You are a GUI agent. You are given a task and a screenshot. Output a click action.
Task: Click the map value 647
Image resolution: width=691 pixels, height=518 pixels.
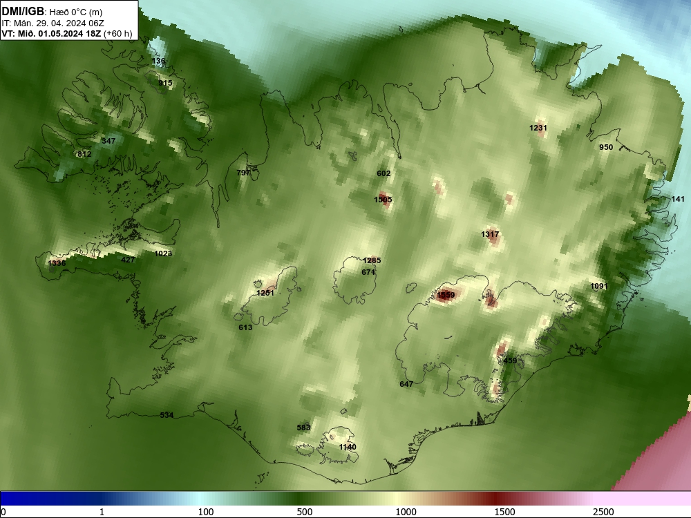tap(406, 384)
